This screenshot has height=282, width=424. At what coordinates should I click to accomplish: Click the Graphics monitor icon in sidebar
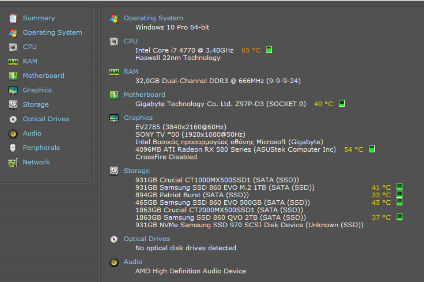click(13, 90)
